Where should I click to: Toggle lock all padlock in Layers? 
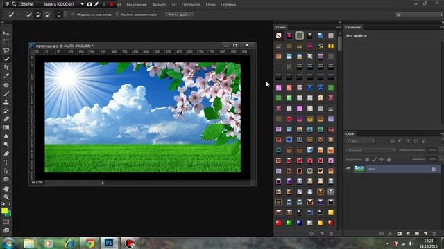pyautogui.click(x=388, y=160)
